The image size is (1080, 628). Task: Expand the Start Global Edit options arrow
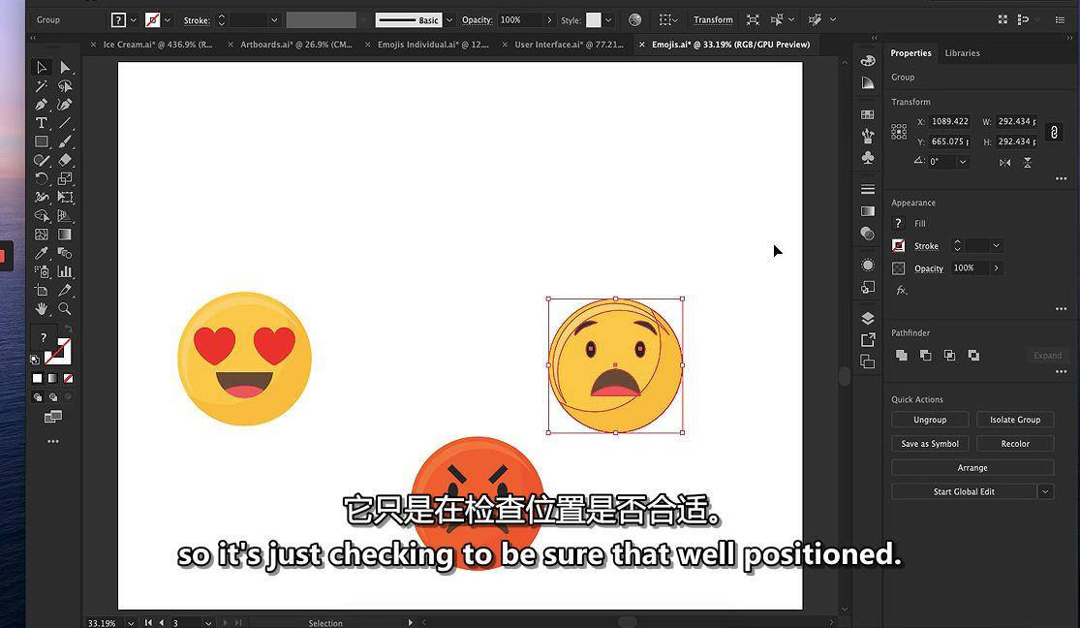point(1045,491)
